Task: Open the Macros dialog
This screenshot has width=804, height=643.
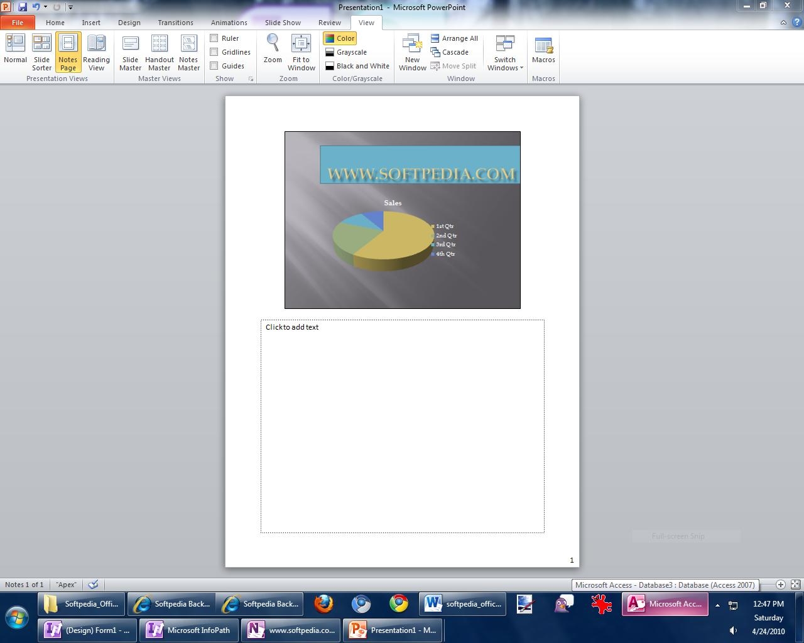Action: click(x=543, y=50)
